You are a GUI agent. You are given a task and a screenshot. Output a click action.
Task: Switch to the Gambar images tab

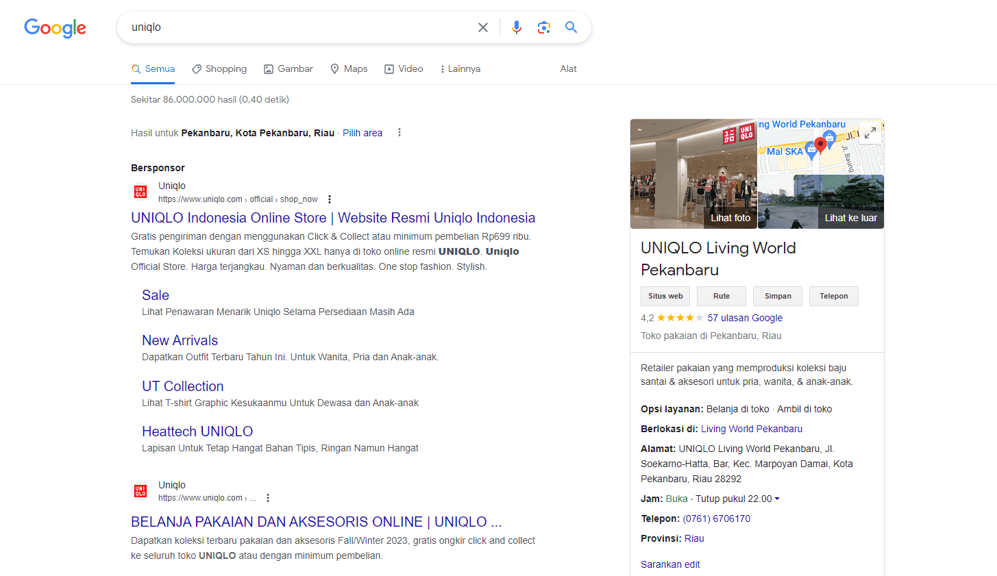[288, 69]
